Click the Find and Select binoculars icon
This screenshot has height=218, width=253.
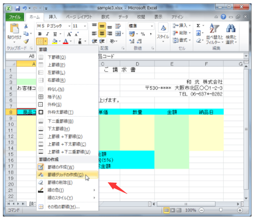point(231,28)
